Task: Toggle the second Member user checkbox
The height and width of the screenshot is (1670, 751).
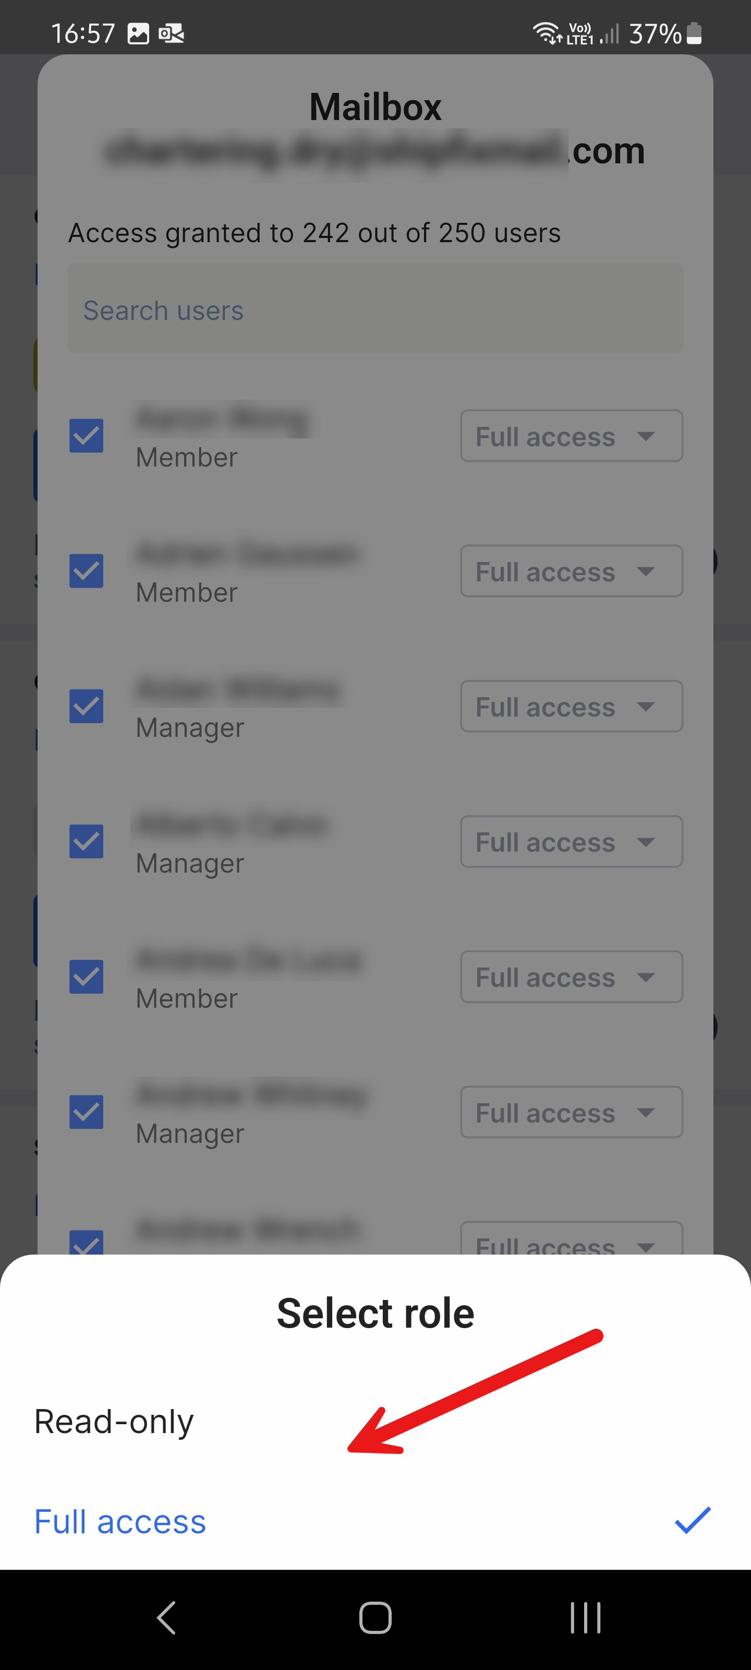Action: (86, 571)
